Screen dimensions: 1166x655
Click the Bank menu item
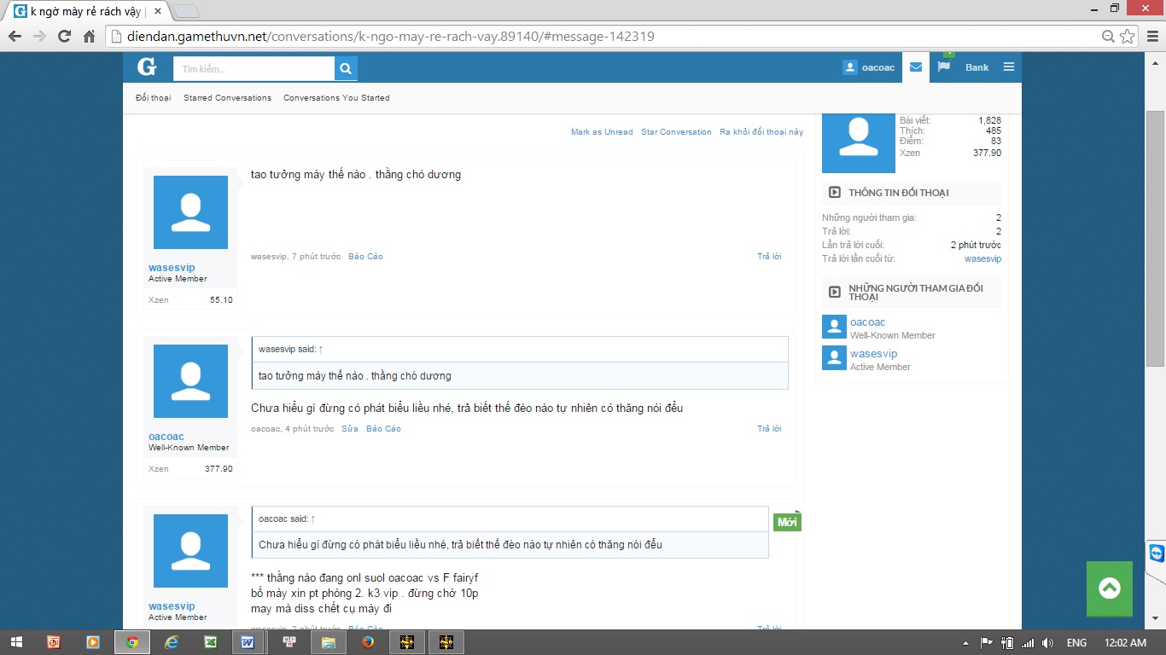click(x=977, y=67)
